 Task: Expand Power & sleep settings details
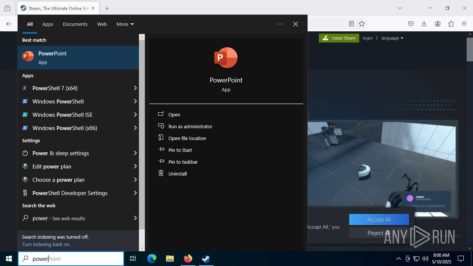135,153
